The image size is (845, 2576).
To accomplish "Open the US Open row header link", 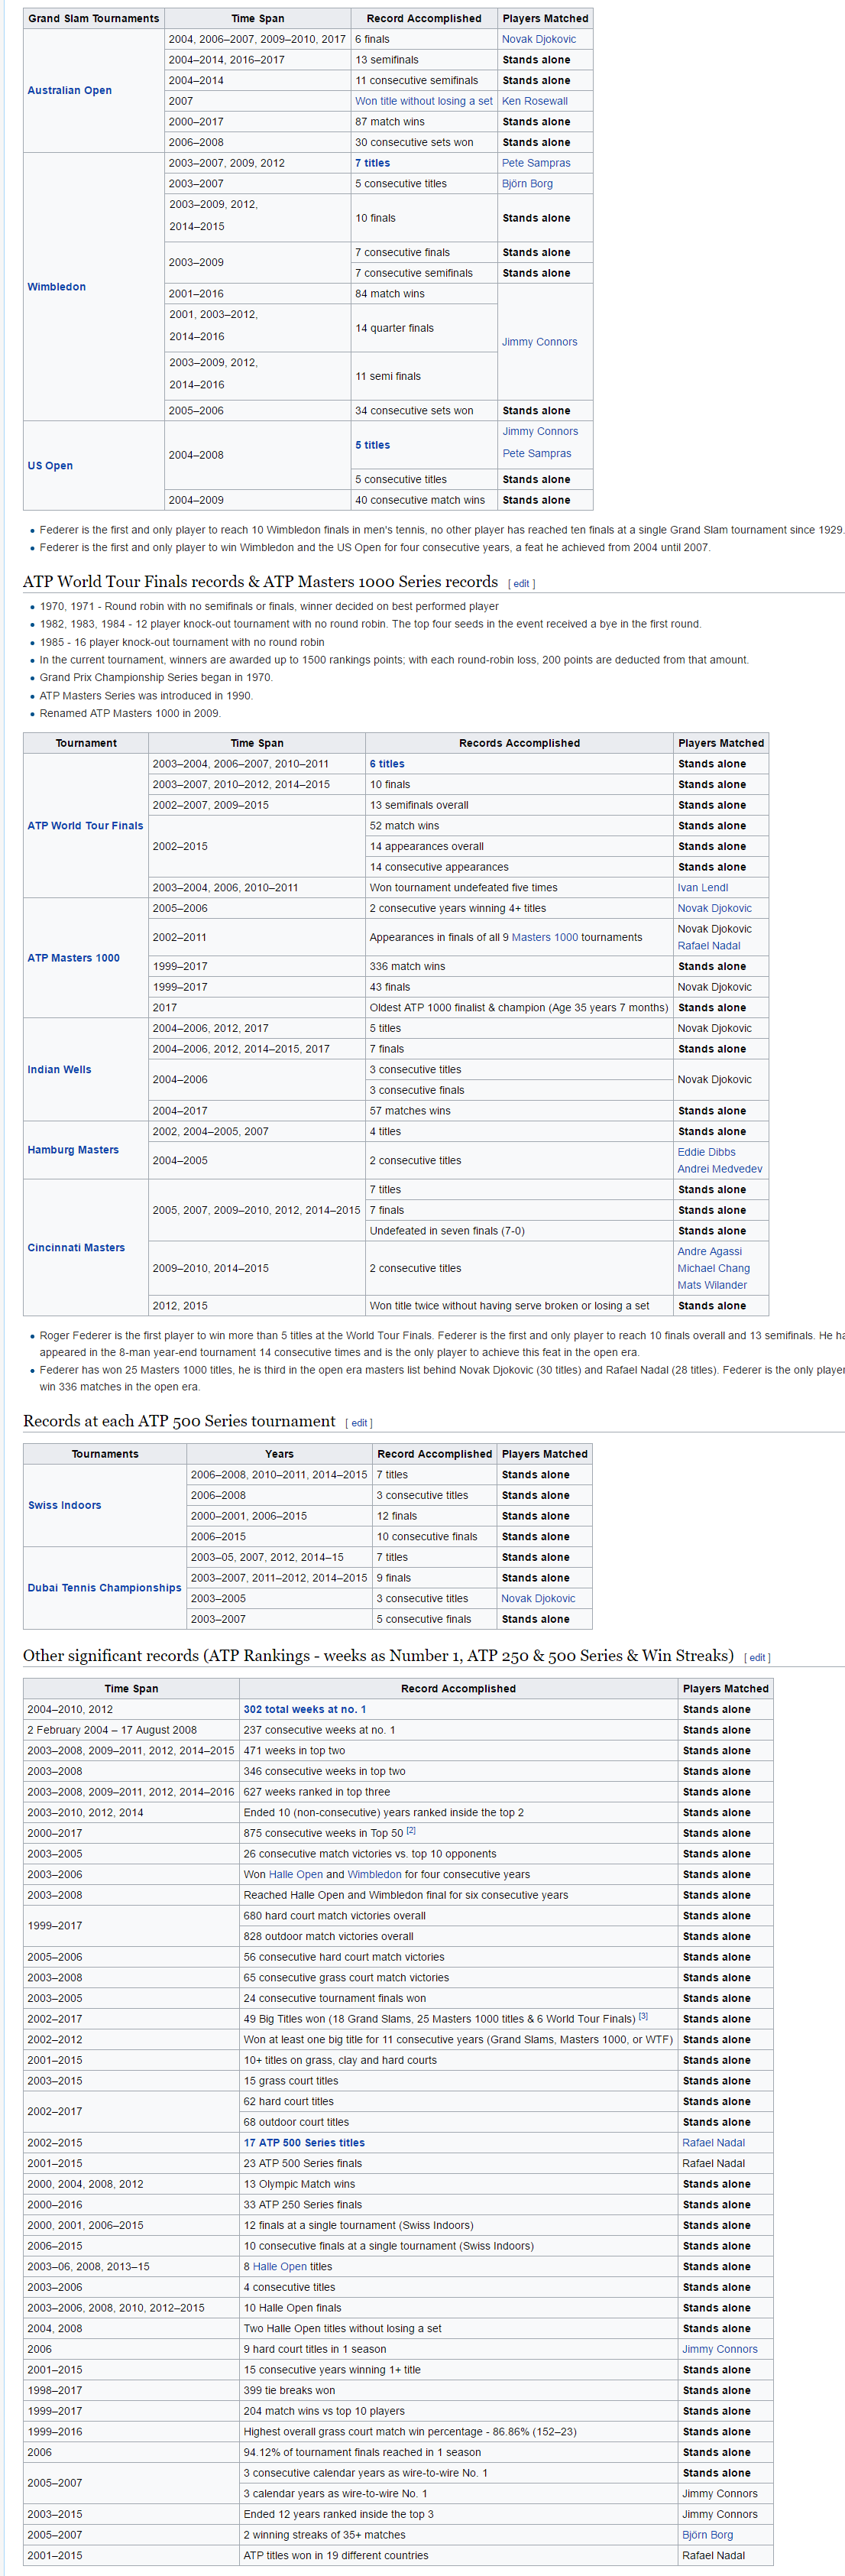I will click(50, 466).
